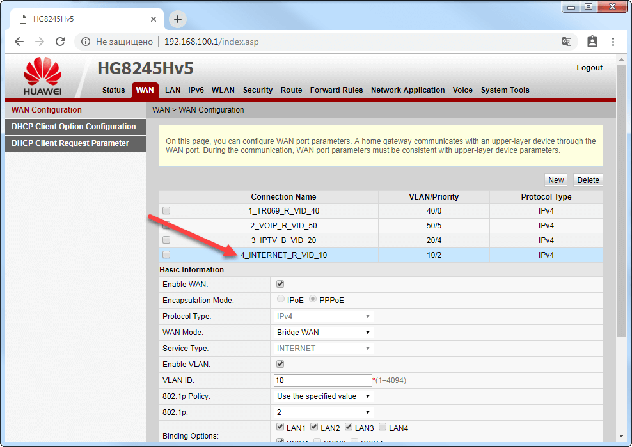The width and height of the screenshot is (632, 447).
Task: Open the browser three-dot menu
Action: [x=613, y=42]
